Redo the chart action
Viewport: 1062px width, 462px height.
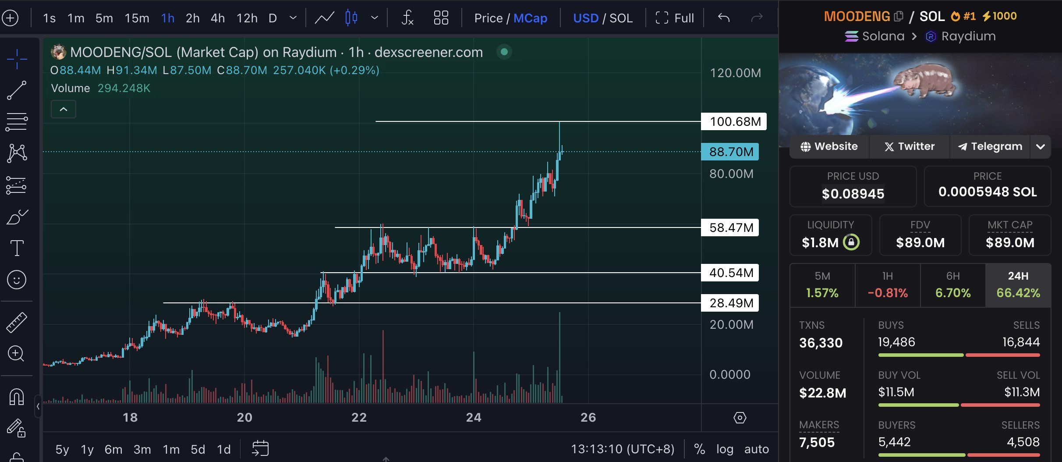(757, 18)
